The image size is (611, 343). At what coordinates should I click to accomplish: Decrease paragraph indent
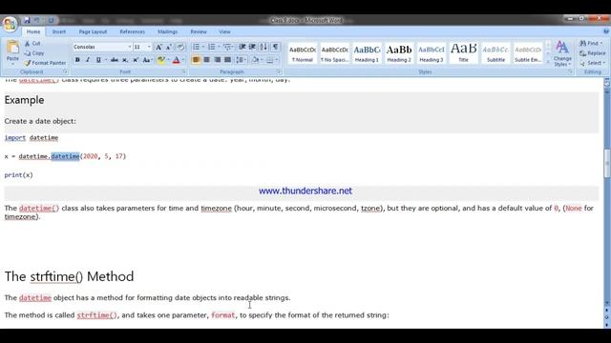(242, 47)
